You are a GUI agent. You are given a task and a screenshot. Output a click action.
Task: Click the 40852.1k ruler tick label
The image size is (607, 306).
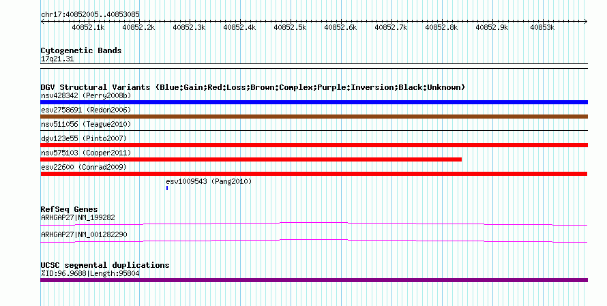88,27
